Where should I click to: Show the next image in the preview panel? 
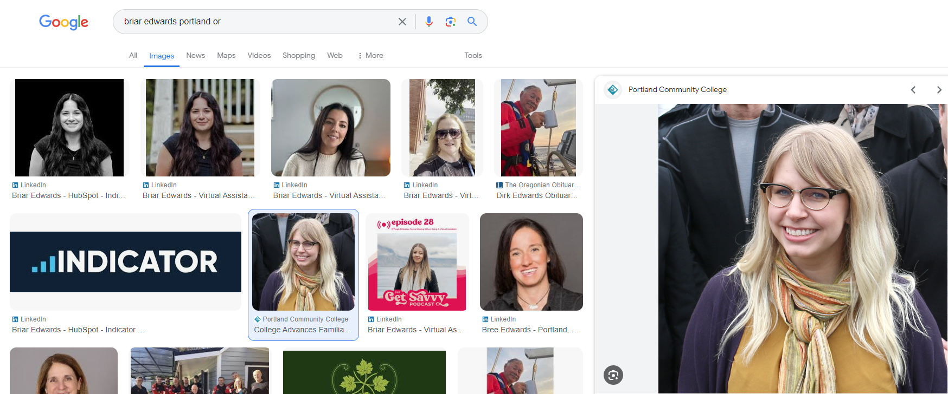(x=939, y=90)
